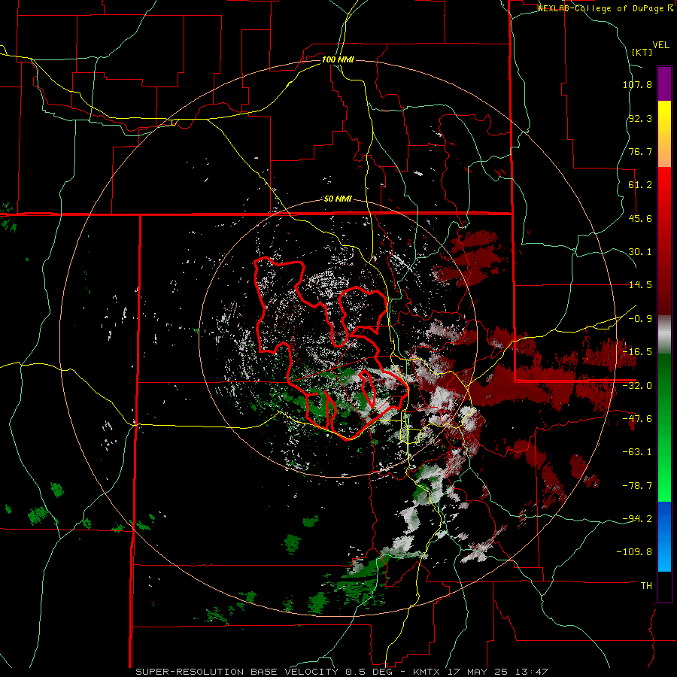The image size is (677, 677).
Task: Pick the blue segment of the color bar
Action: 664,536
